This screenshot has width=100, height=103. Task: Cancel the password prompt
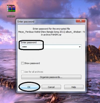pos(51,87)
